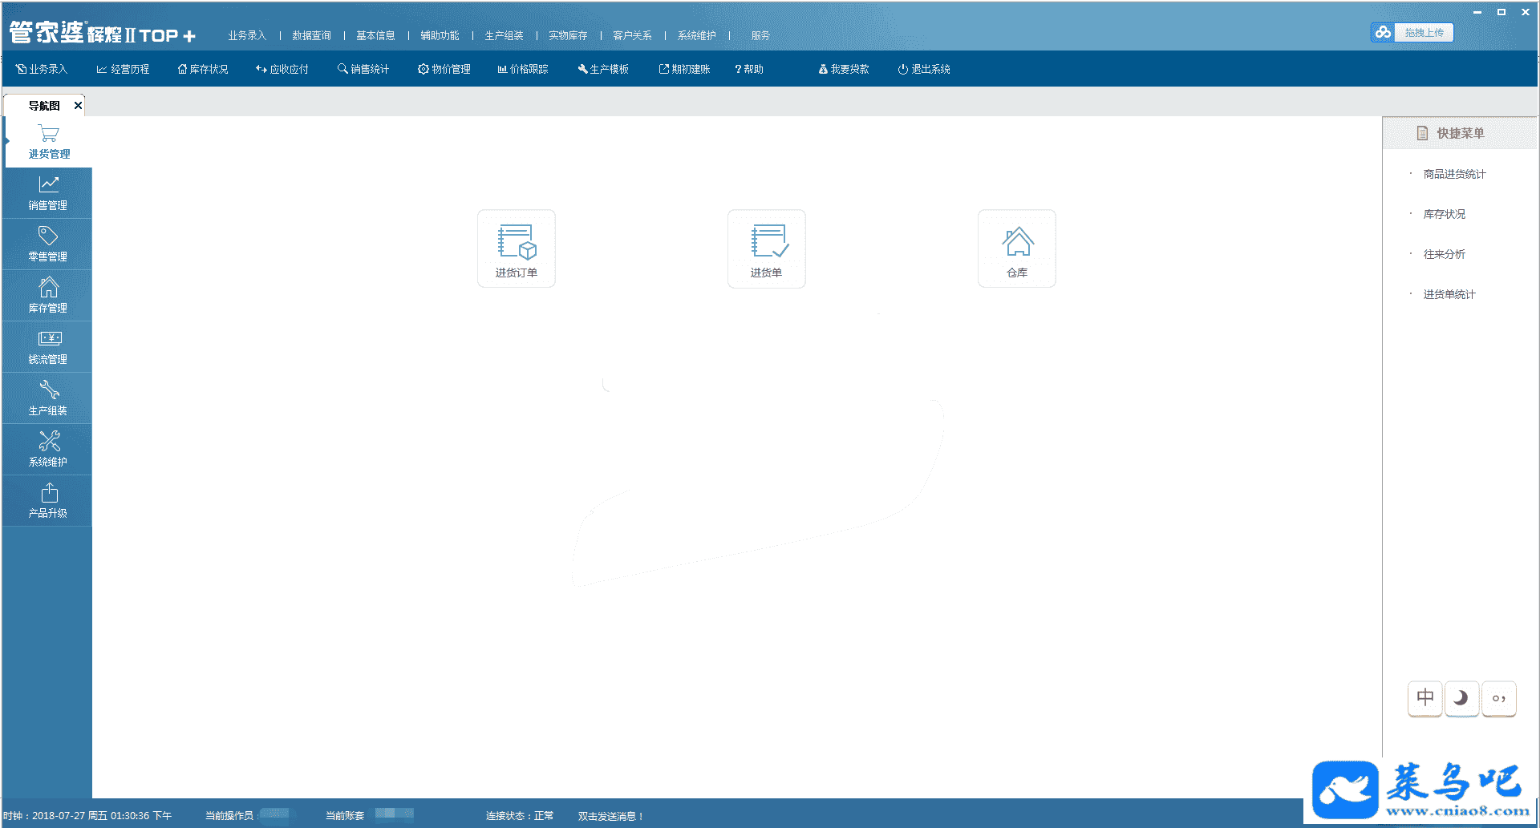Open 生产模板 from the toolbar
The height and width of the screenshot is (828, 1540).
coord(603,69)
